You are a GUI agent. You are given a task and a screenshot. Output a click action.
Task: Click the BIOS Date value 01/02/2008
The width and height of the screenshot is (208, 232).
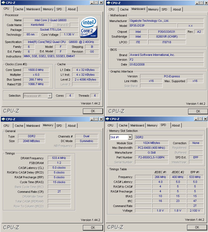pos(166,64)
